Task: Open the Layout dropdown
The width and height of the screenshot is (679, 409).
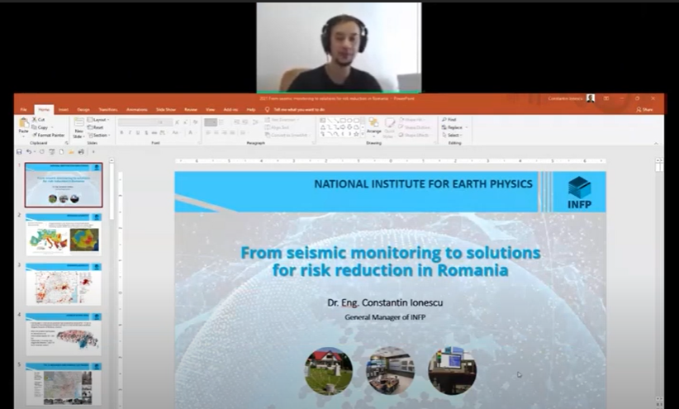Action: 98,120
